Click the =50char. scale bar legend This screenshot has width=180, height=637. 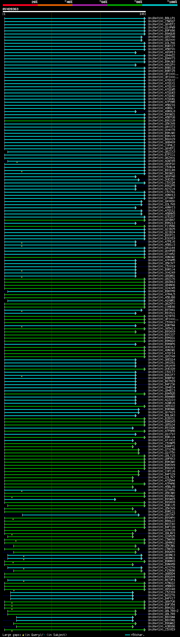pos(135,635)
